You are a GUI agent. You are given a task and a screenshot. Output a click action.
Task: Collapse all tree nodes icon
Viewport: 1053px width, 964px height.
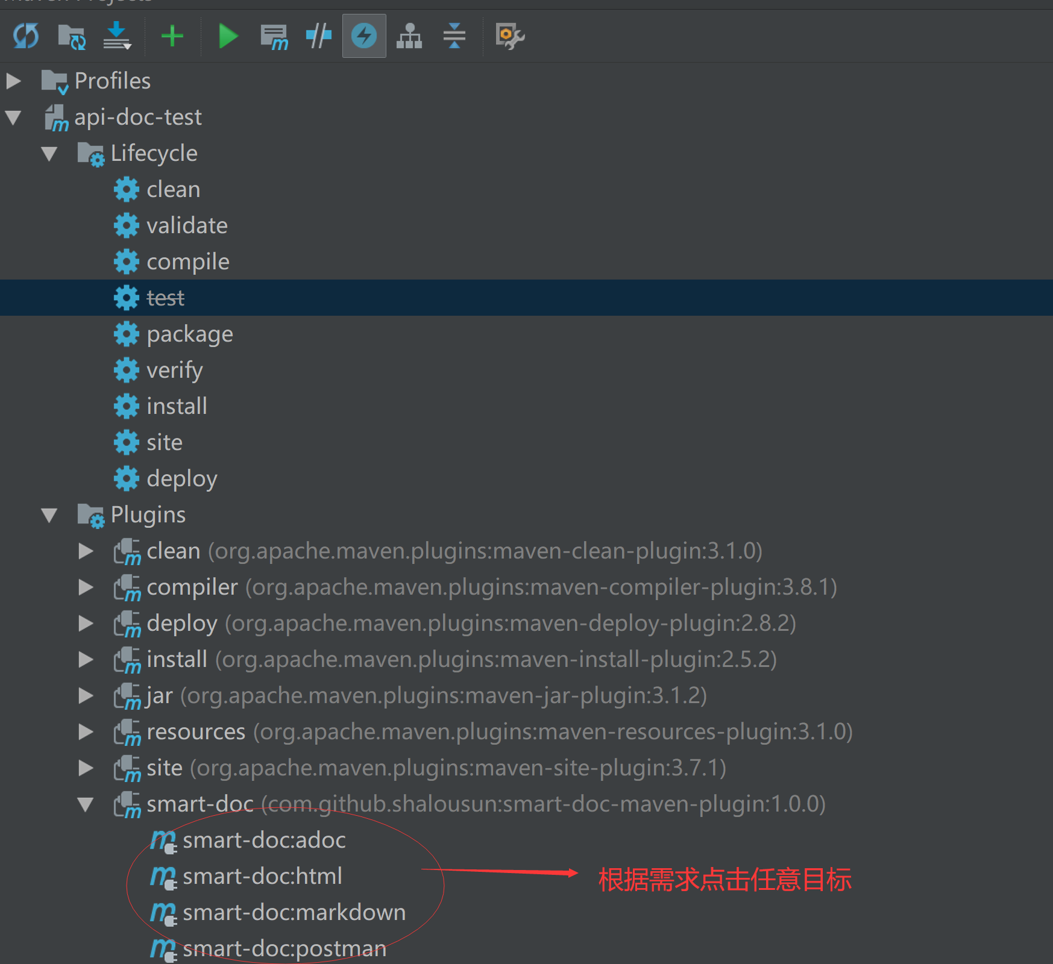point(454,36)
